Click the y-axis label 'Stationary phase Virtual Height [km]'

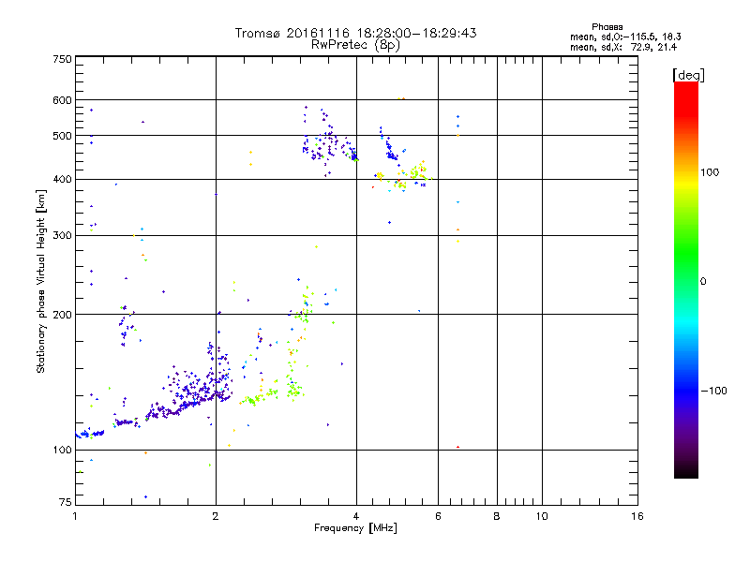[x=40, y=282]
